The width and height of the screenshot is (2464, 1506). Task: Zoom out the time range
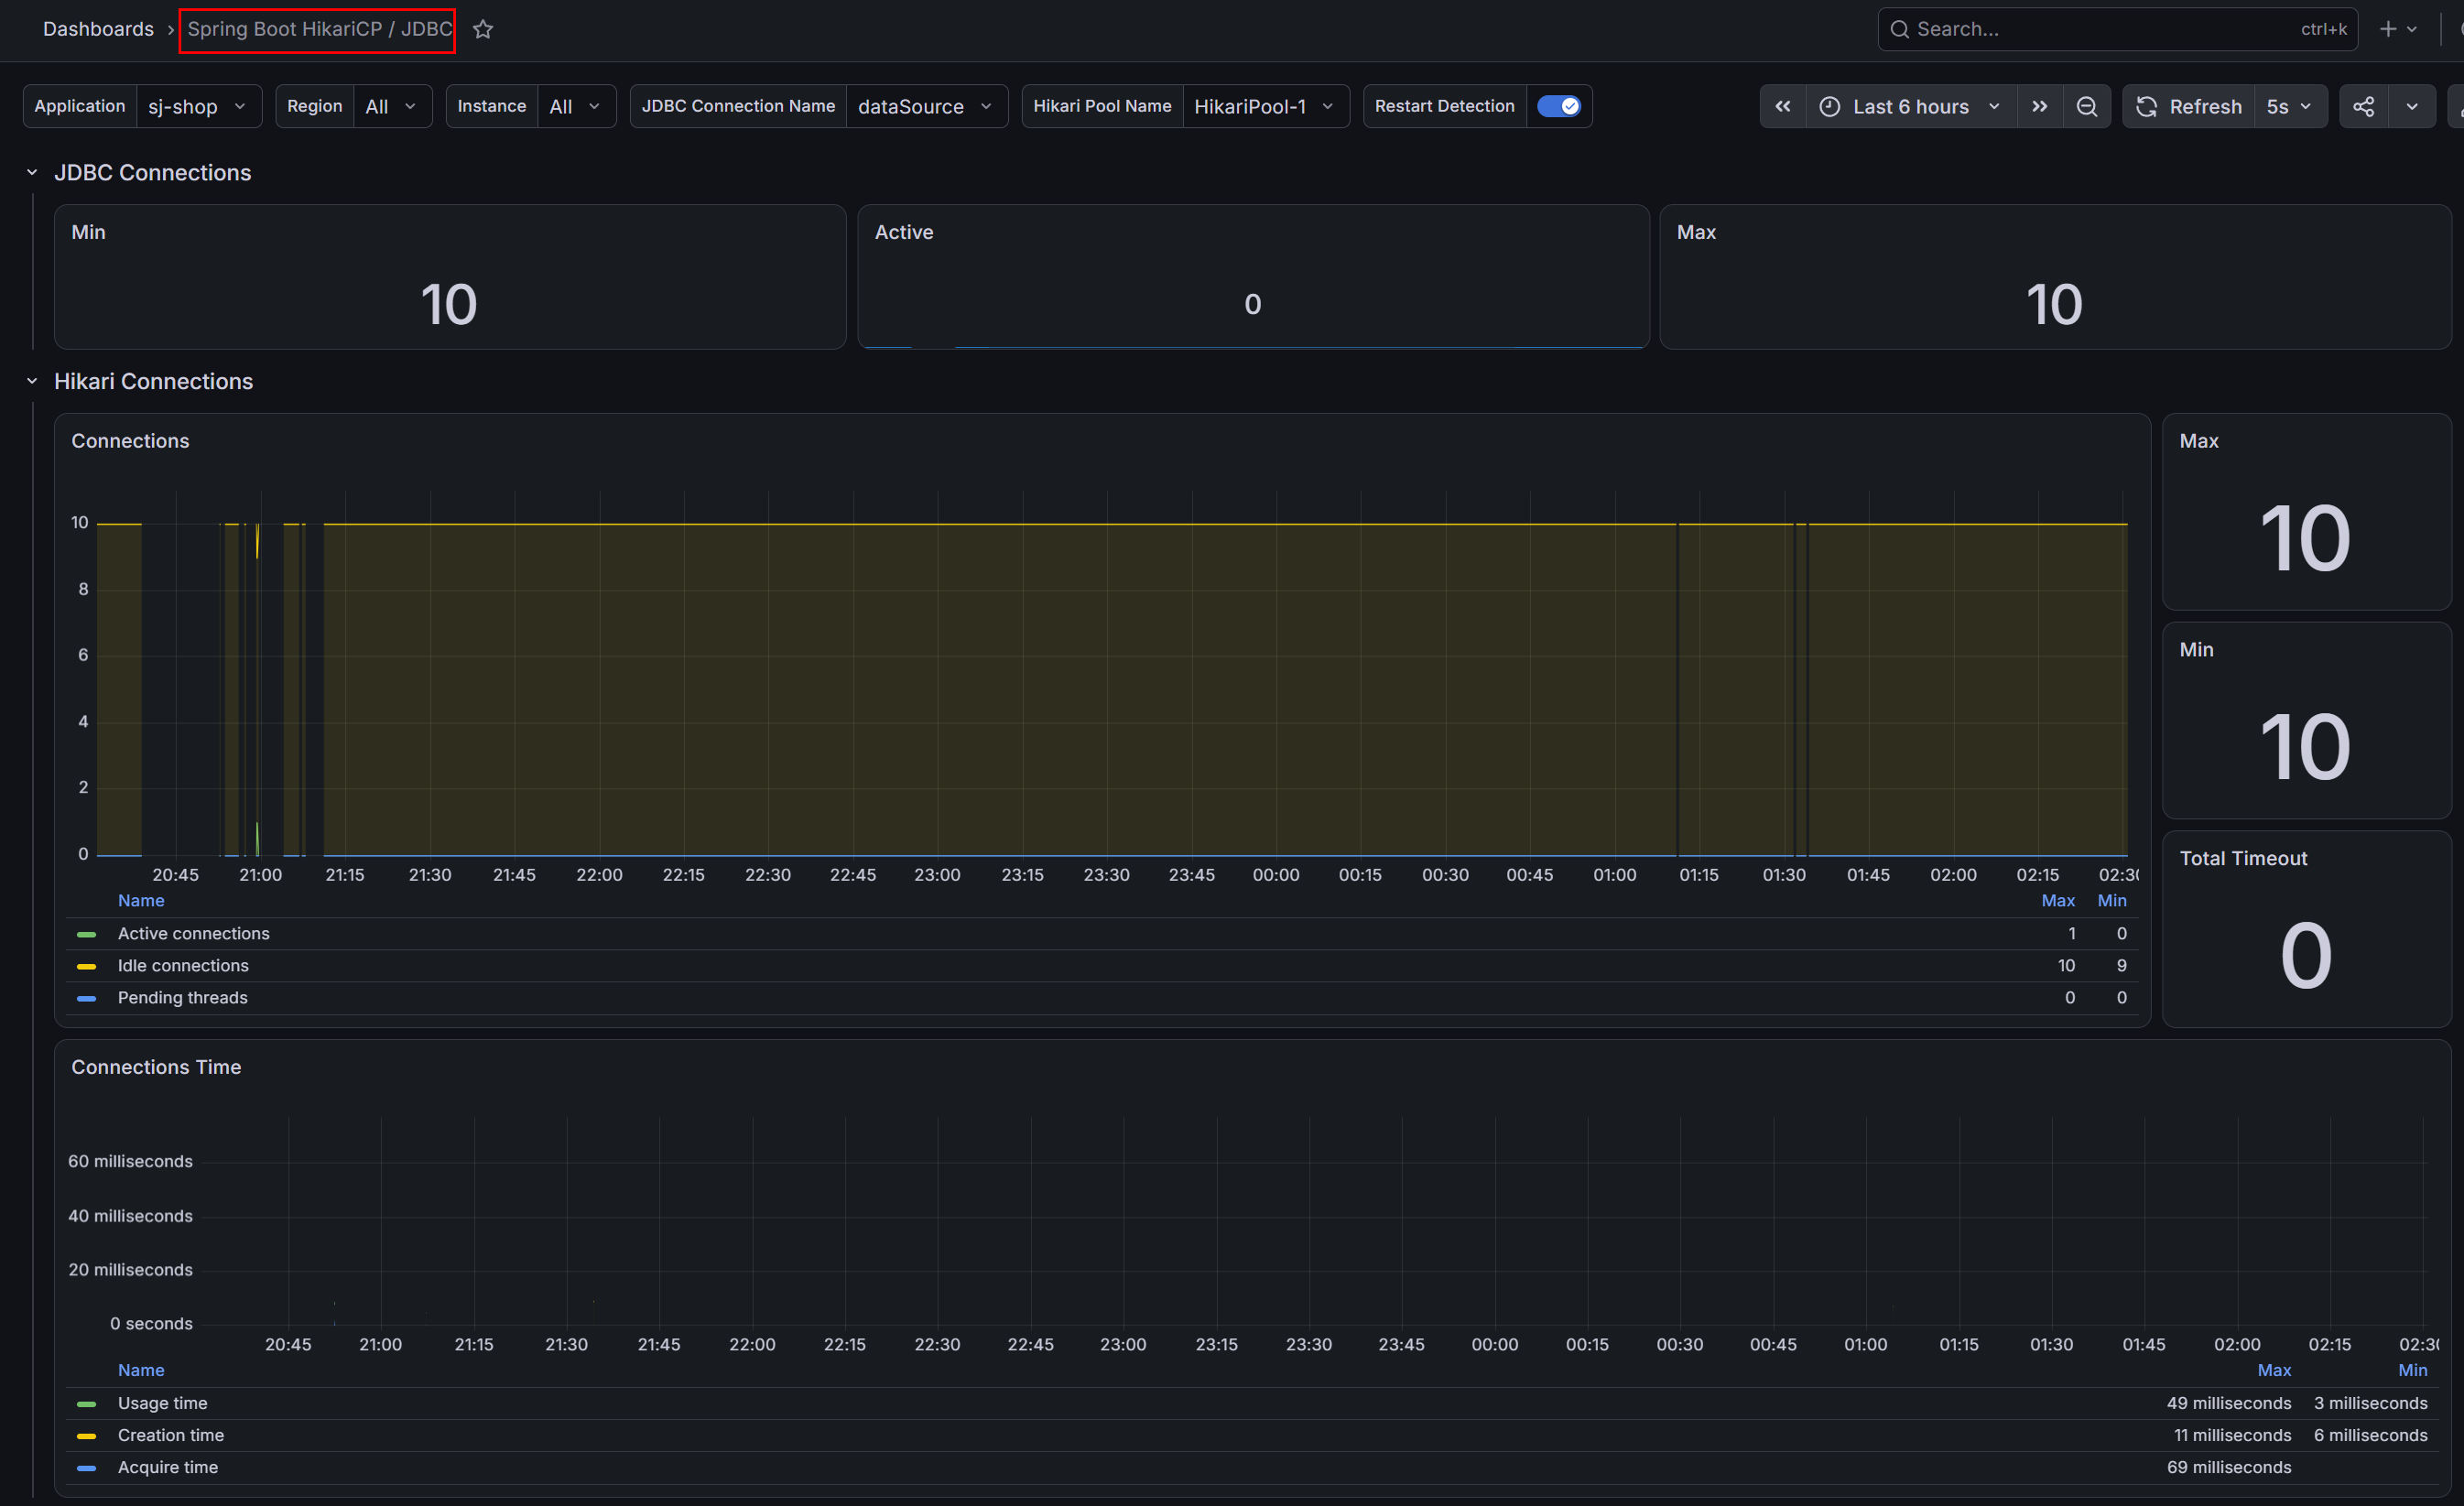pyautogui.click(x=2086, y=106)
